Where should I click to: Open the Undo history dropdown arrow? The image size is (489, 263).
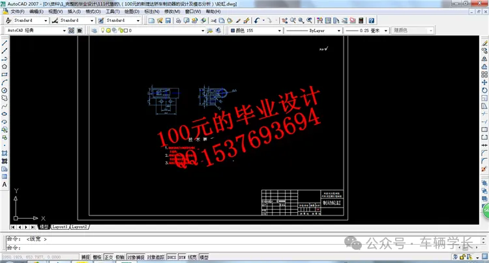264,21
